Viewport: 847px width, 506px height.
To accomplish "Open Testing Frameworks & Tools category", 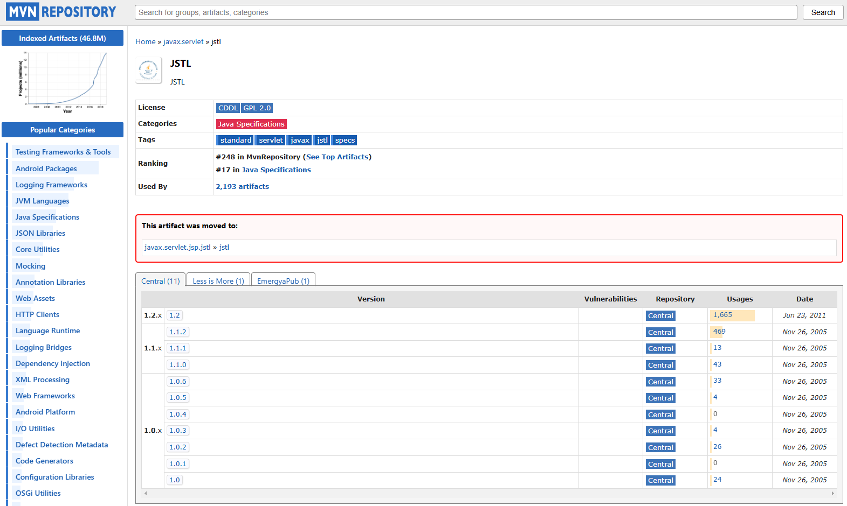I will (63, 152).
